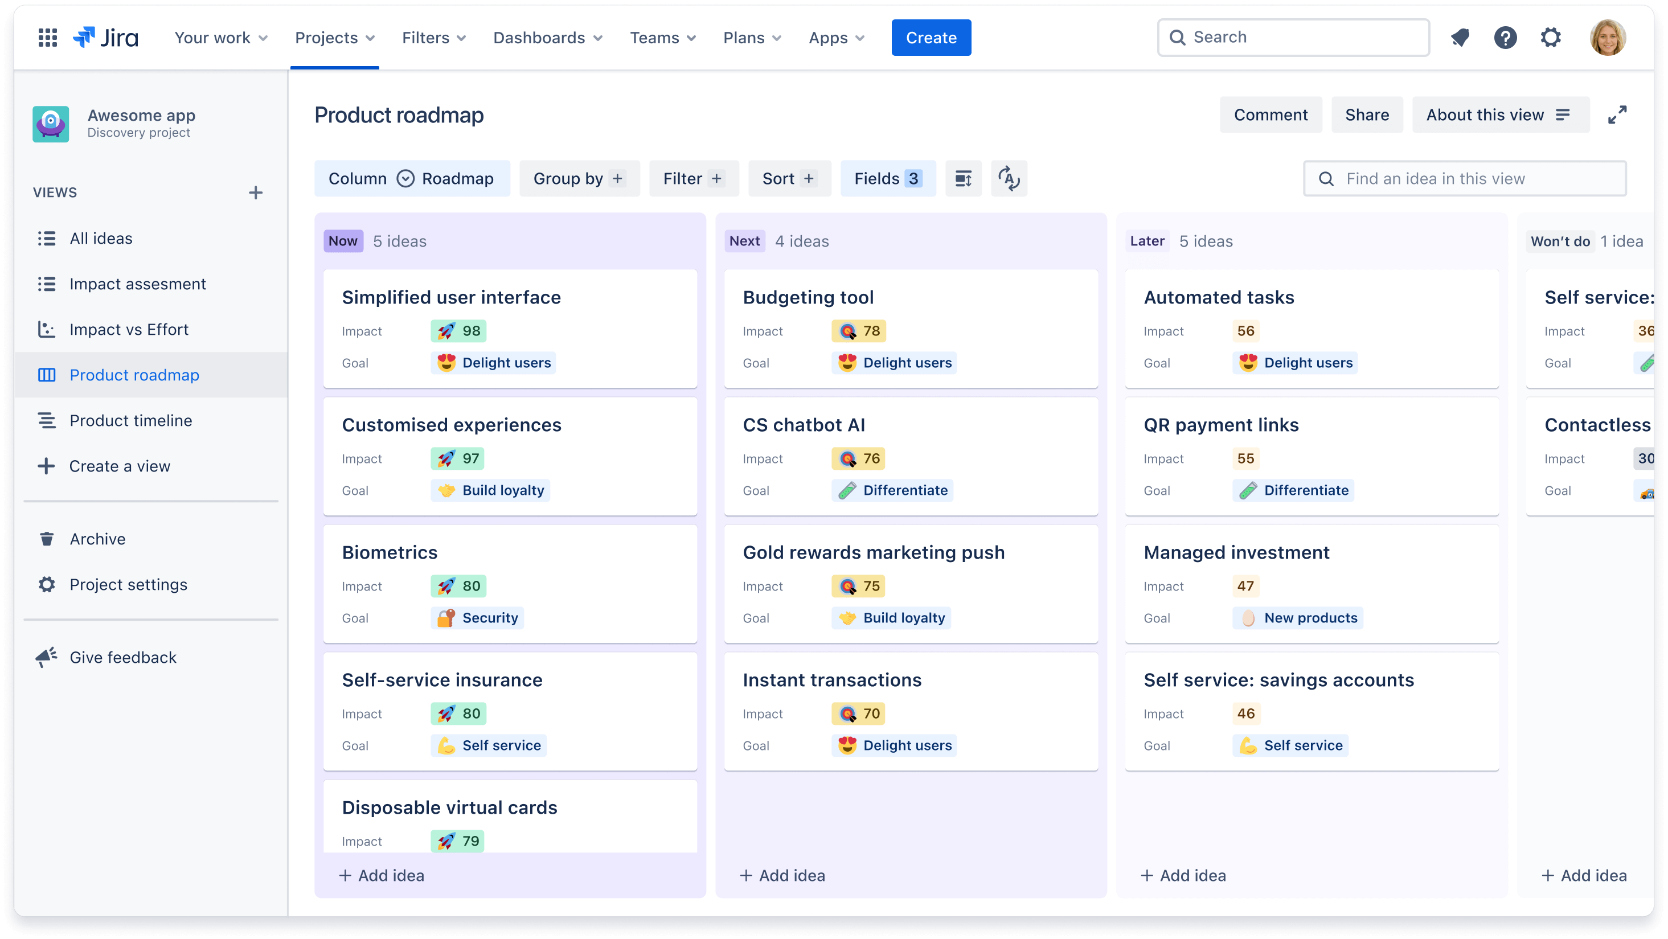
Task: Click the Jira home logo icon
Action: pyautogui.click(x=86, y=36)
